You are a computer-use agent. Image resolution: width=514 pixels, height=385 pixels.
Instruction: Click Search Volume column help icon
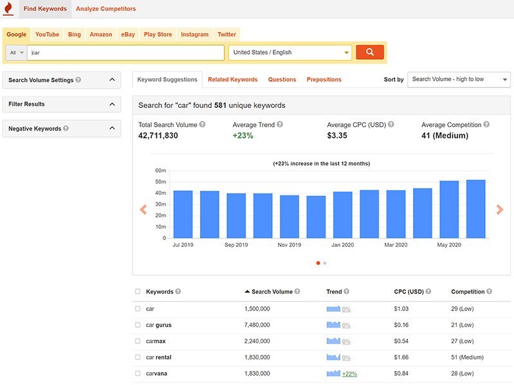click(x=297, y=291)
